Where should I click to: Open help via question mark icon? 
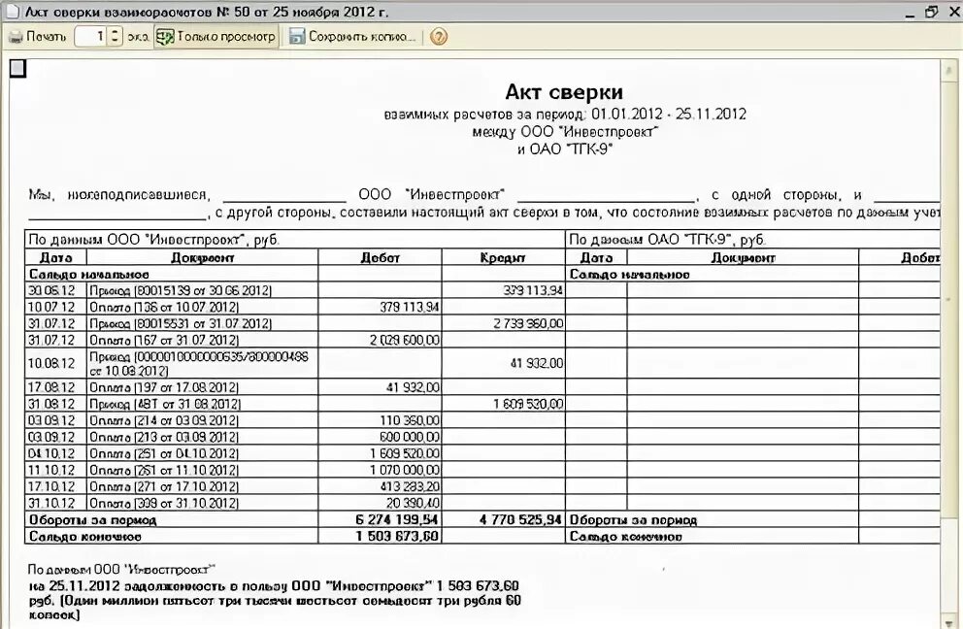[x=439, y=37]
